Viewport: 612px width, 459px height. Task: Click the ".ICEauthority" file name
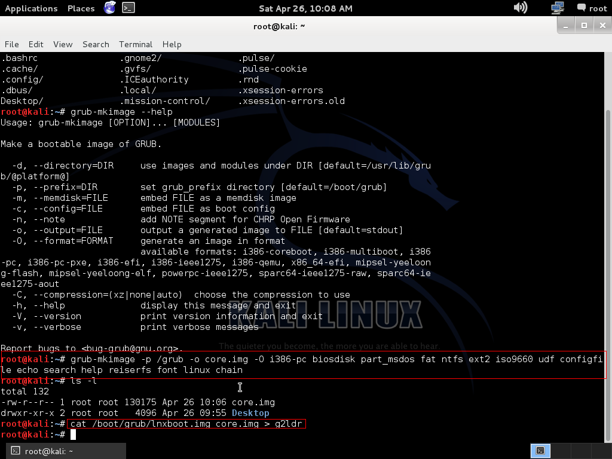(x=154, y=79)
